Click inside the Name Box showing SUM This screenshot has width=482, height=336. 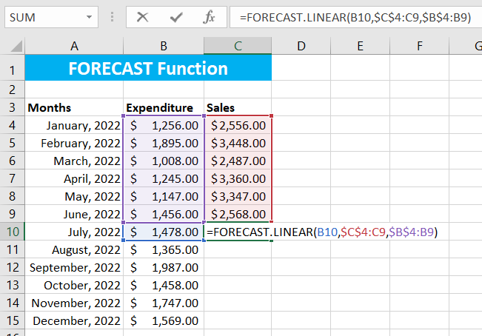click(x=41, y=17)
